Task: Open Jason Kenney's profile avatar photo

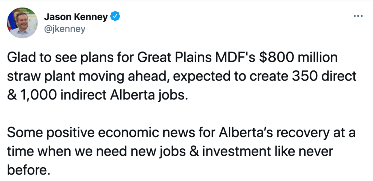Action: [x=22, y=23]
